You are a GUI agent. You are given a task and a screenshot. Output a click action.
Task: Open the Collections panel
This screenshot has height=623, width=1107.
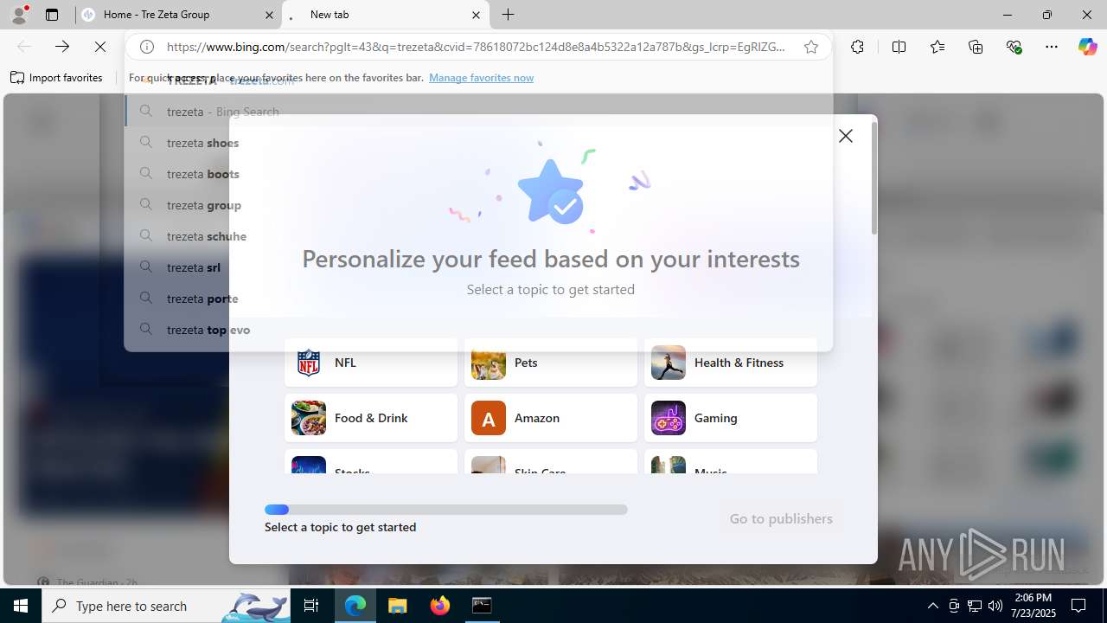[976, 47]
